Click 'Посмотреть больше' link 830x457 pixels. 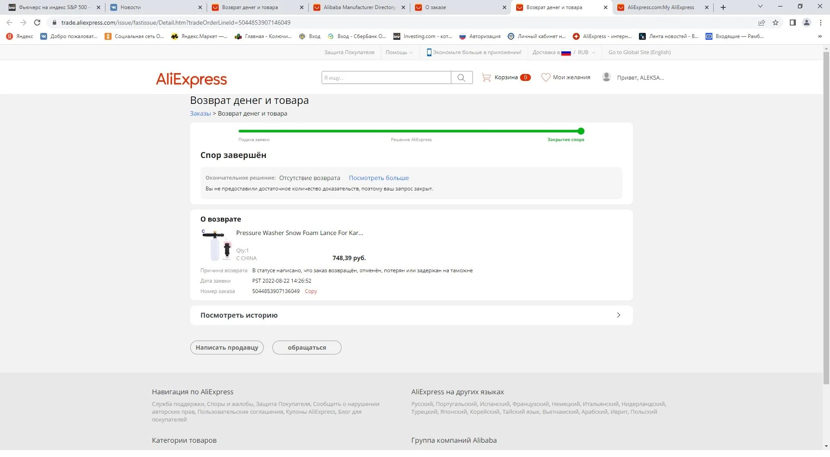coord(379,178)
